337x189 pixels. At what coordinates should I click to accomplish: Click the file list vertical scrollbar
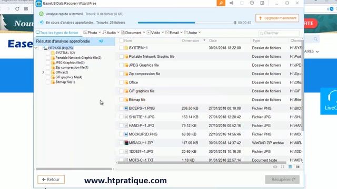303,86
